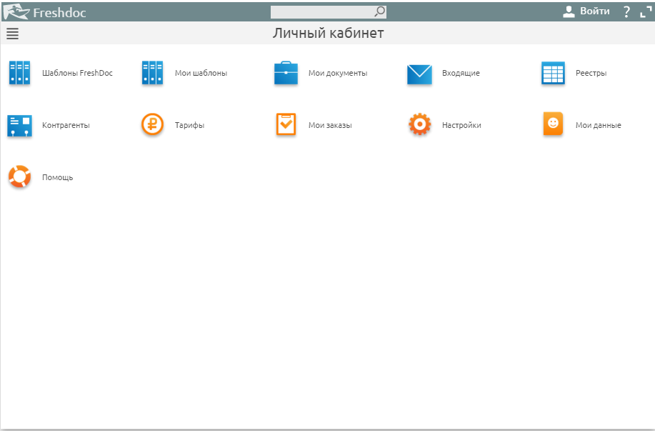Open the Шаблоны FreshDoc binders icon
The image size is (655, 431).
19,73
